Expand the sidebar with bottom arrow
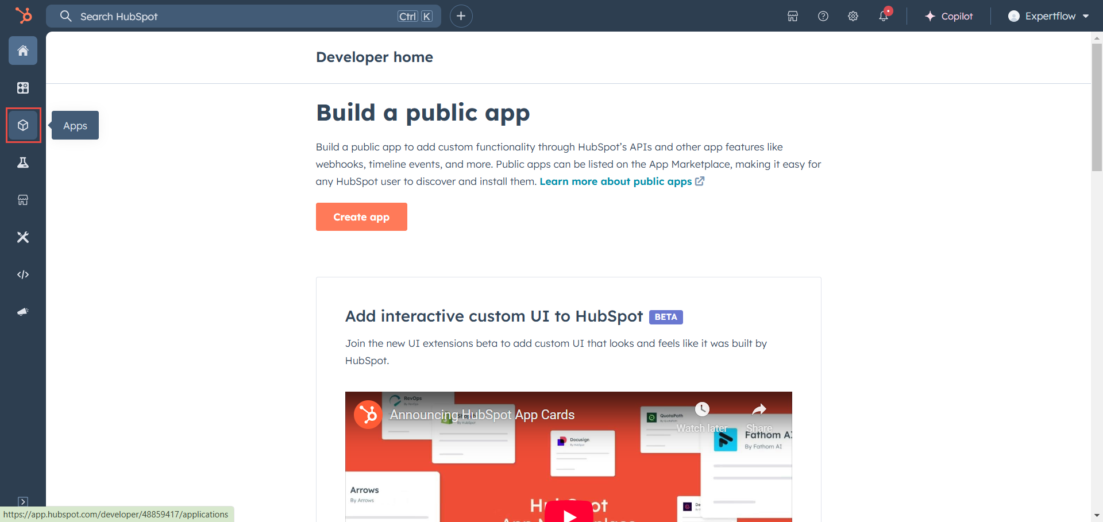This screenshot has height=522, width=1103. pyautogui.click(x=23, y=501)
